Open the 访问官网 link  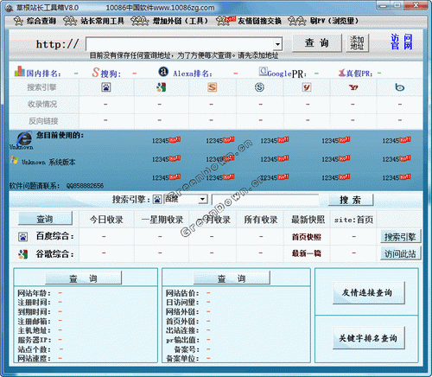pos(402,42)
